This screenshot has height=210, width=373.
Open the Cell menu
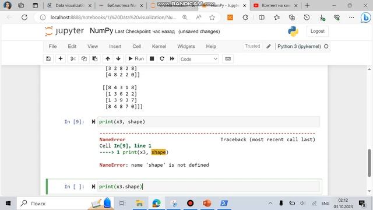pos(136,47)
